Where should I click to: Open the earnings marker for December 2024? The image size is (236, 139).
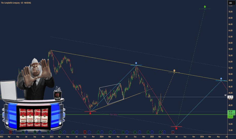coord(148,132)
